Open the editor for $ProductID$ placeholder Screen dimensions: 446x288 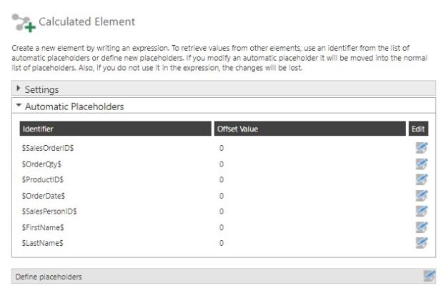(x=421, y=179)
